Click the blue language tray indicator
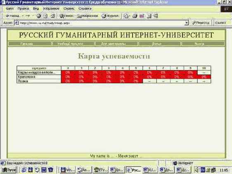This screenshot has width=232, height=174. point(203,170)
